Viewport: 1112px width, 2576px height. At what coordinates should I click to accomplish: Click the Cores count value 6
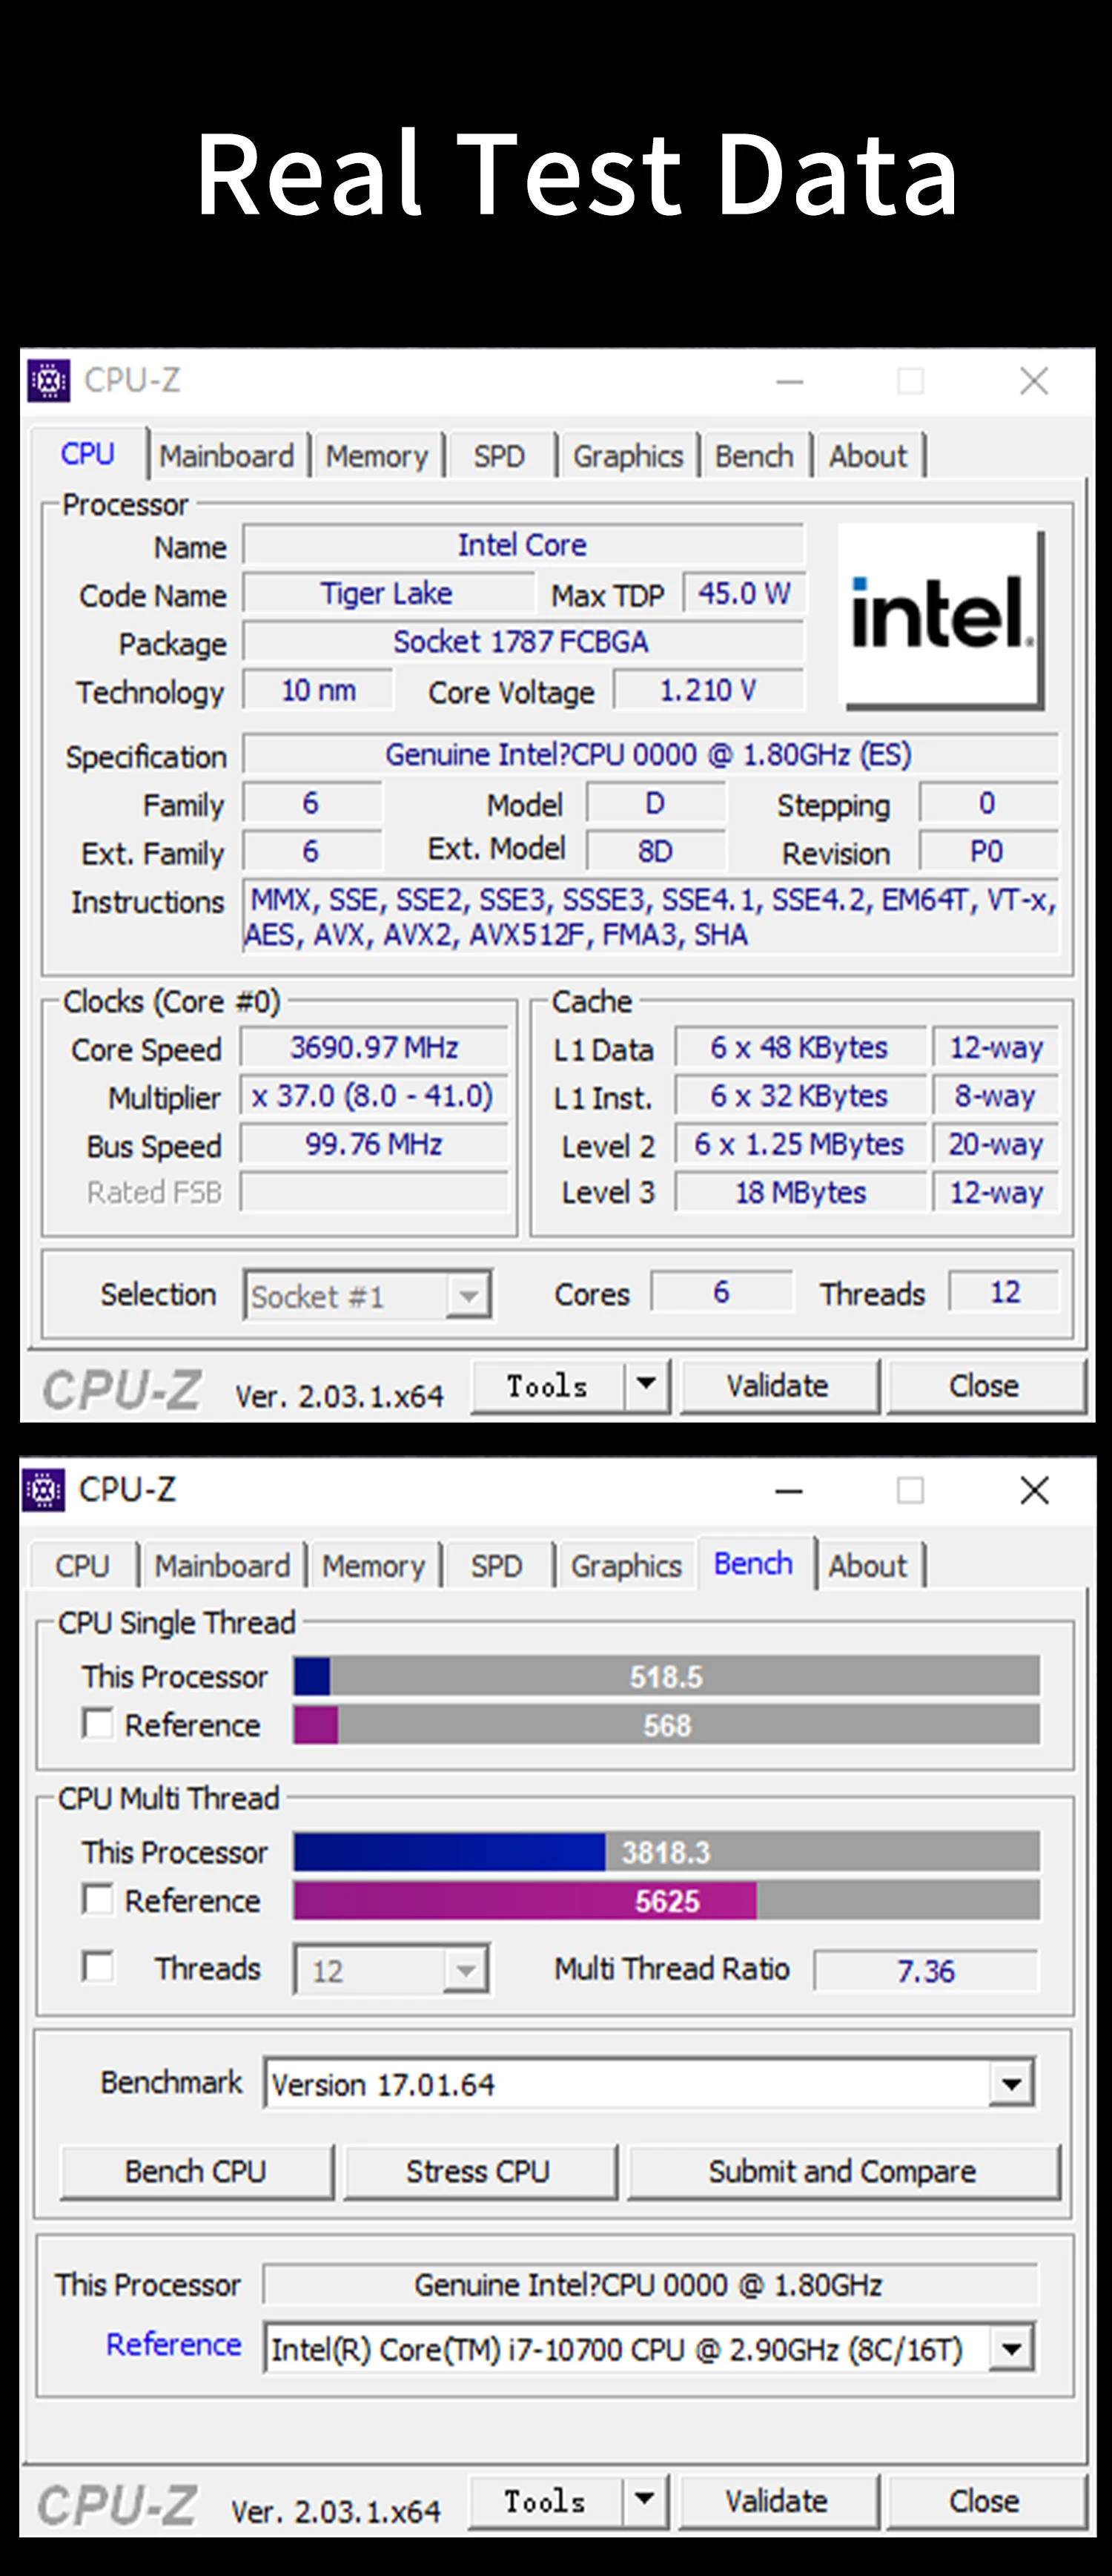tap(721, 1292)
